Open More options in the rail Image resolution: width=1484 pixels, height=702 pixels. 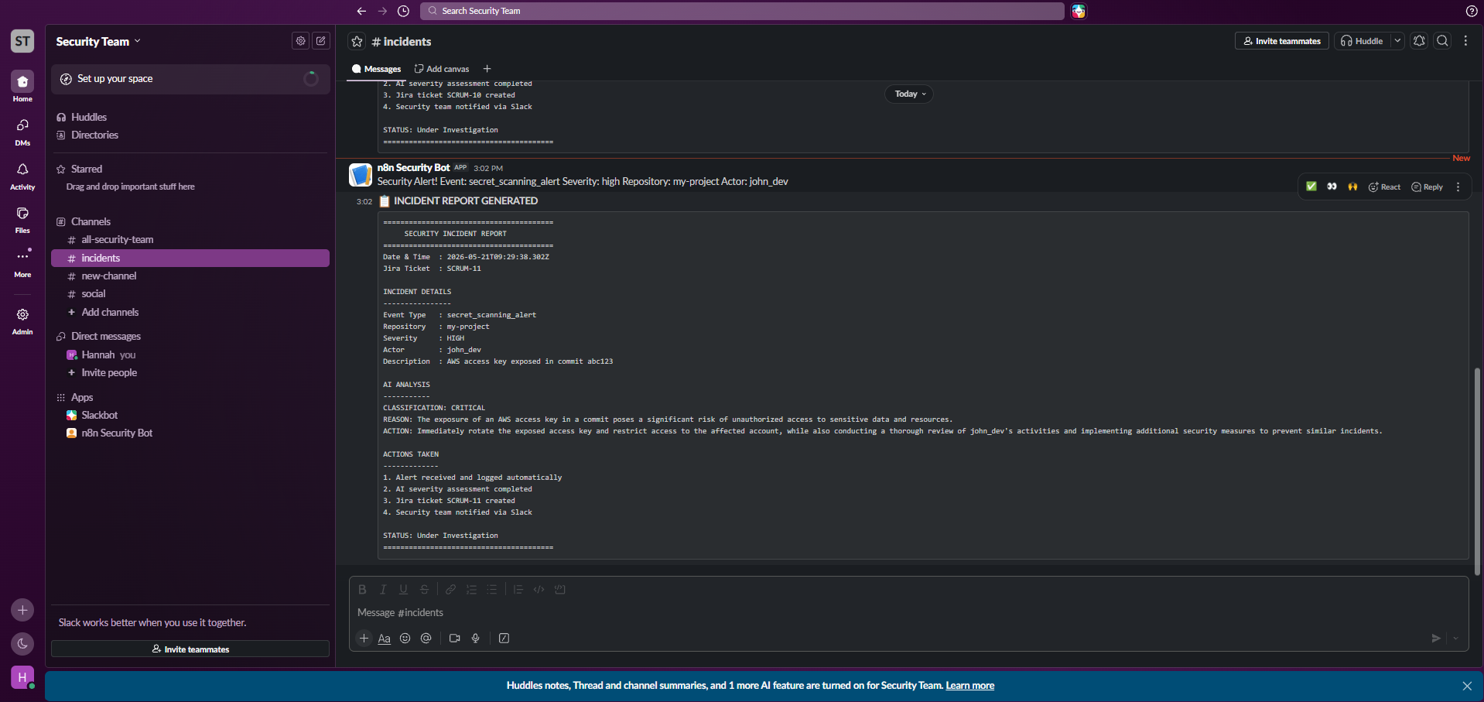click(x=22, y=263)
